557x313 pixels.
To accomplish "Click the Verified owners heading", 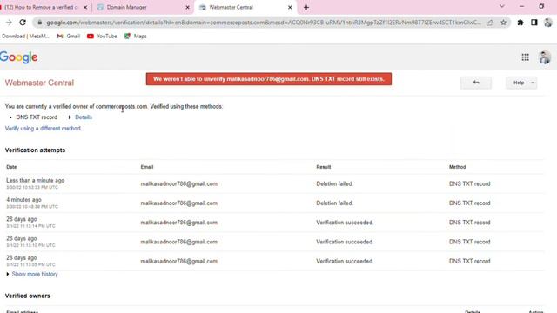I will pyautogui.click(x=28, y=296).
